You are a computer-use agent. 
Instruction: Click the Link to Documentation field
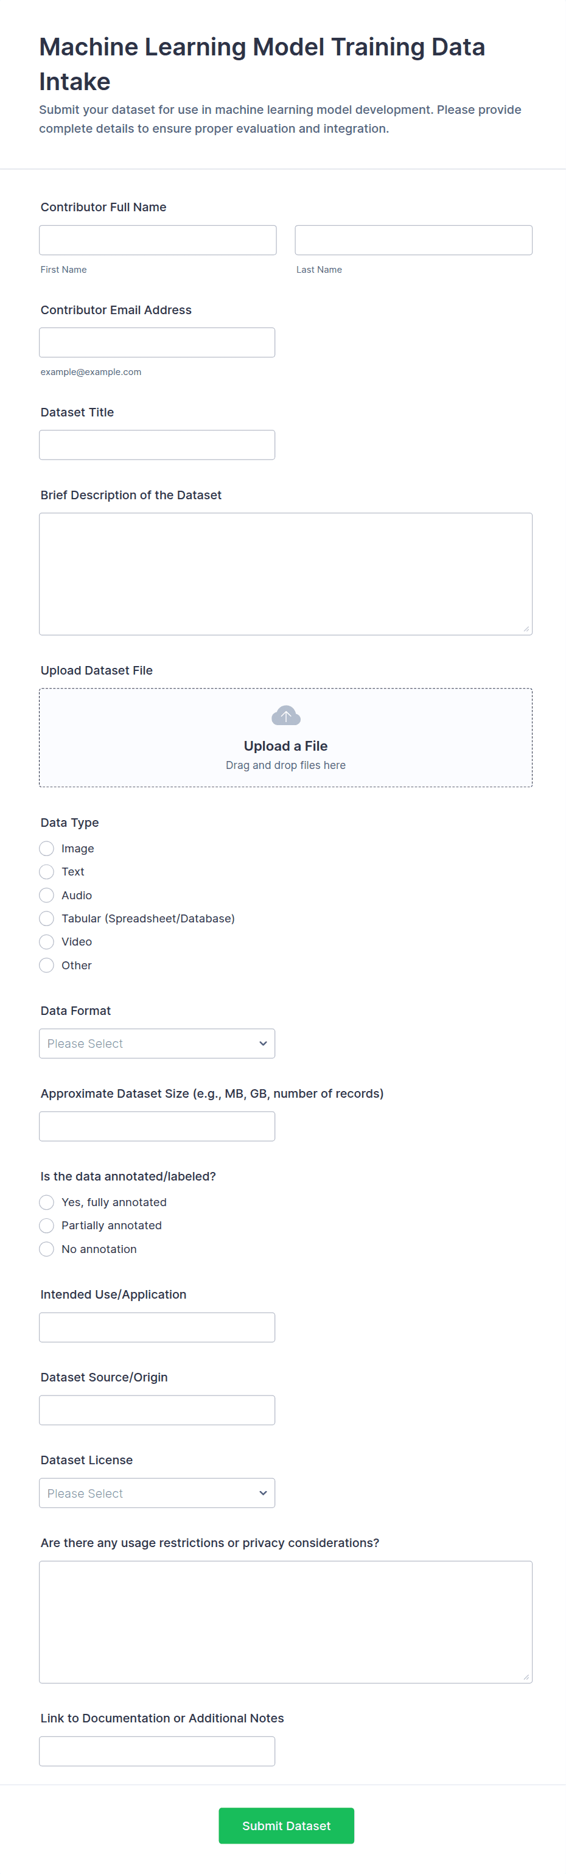pyautogui.click(x=157, y=1751)
